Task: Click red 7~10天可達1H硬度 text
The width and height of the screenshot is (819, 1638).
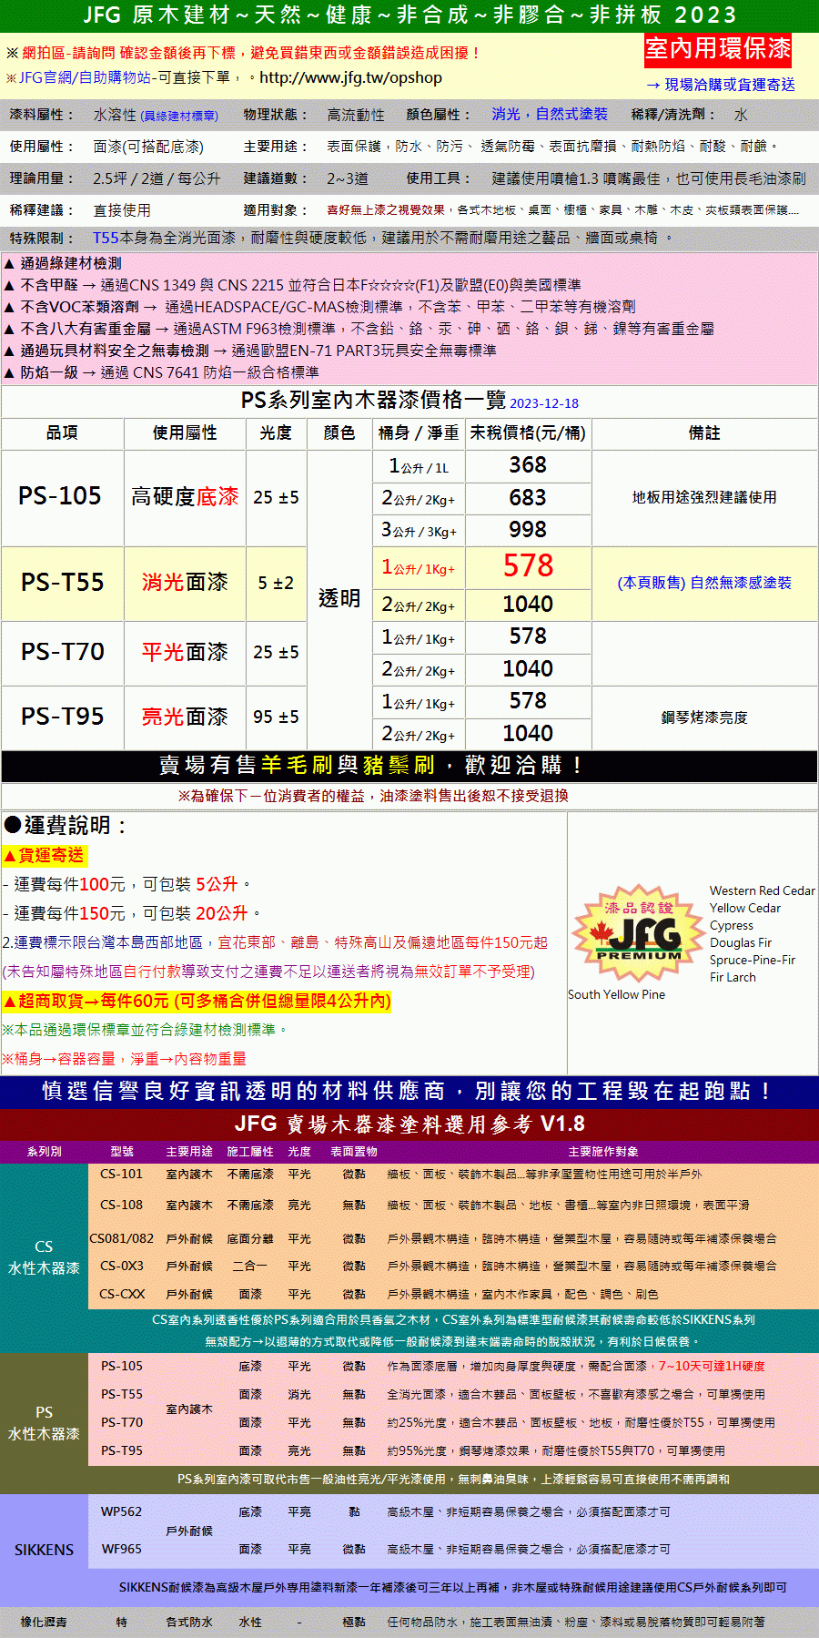Action: pos(712,1367)
